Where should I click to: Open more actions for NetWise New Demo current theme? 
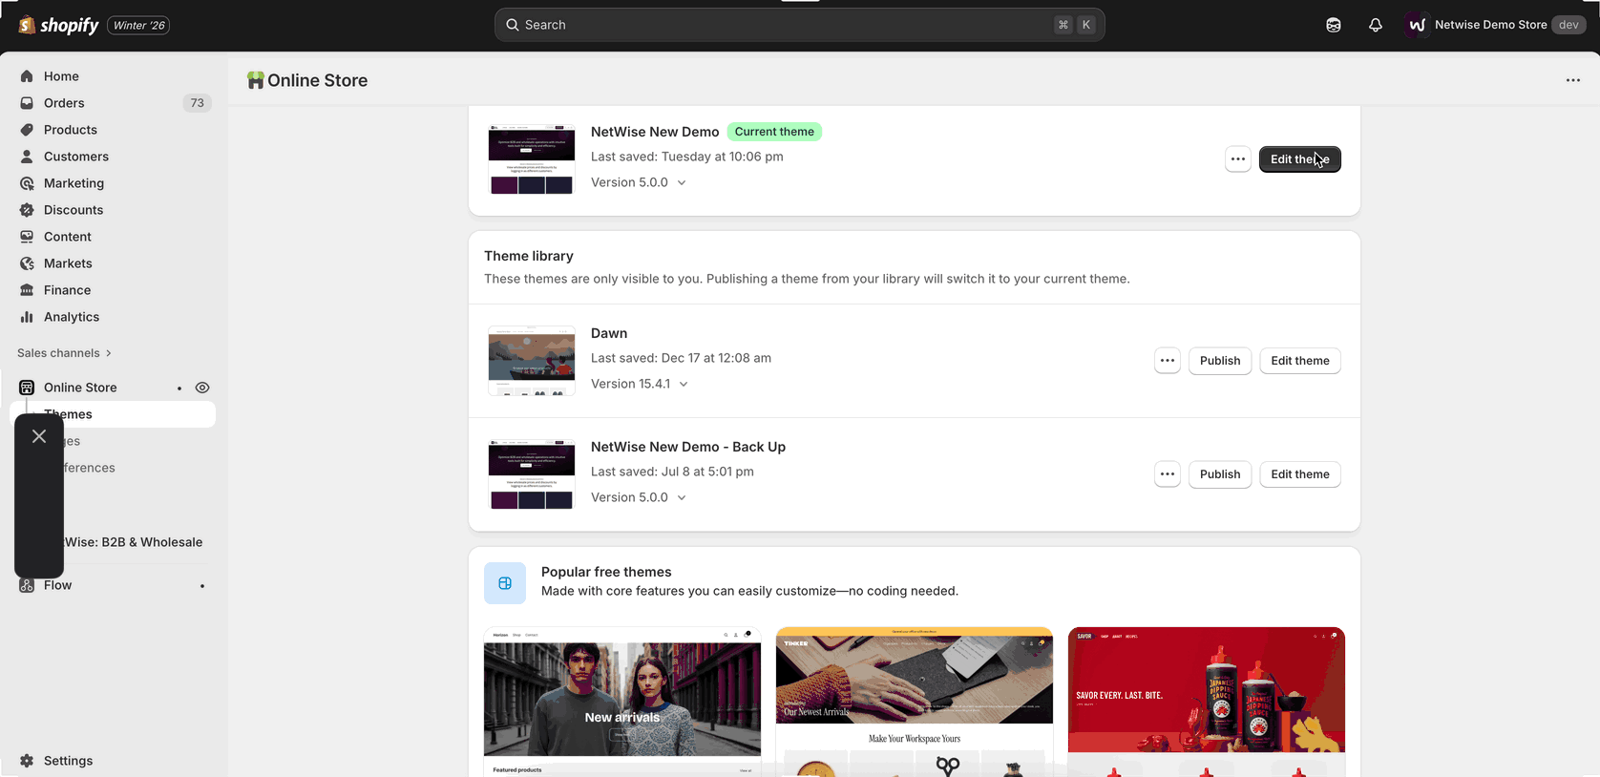point(1237,159)
